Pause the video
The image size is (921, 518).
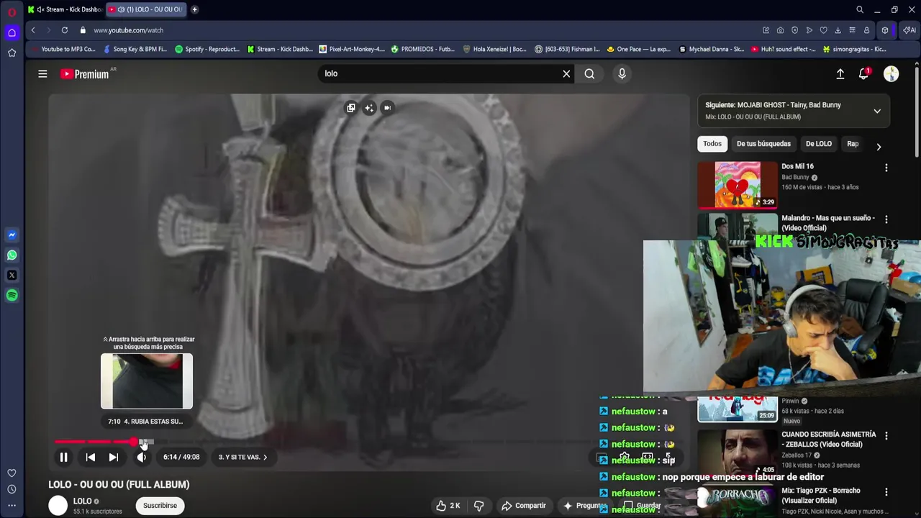[63, 457]
